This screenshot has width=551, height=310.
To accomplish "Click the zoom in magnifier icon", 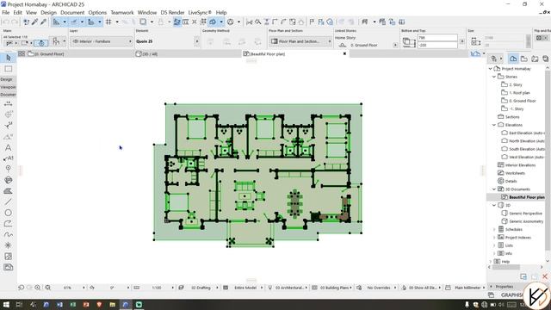I will coord(38,288).
